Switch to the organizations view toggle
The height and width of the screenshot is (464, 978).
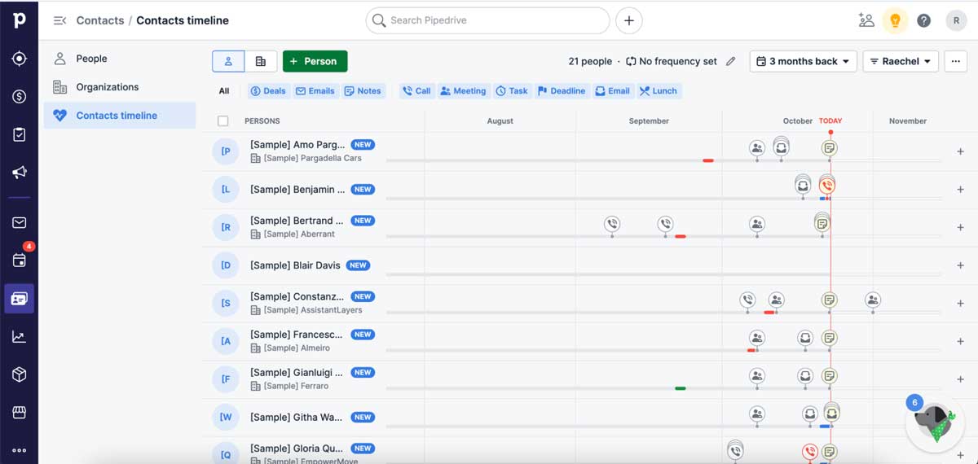coord(260,61)
